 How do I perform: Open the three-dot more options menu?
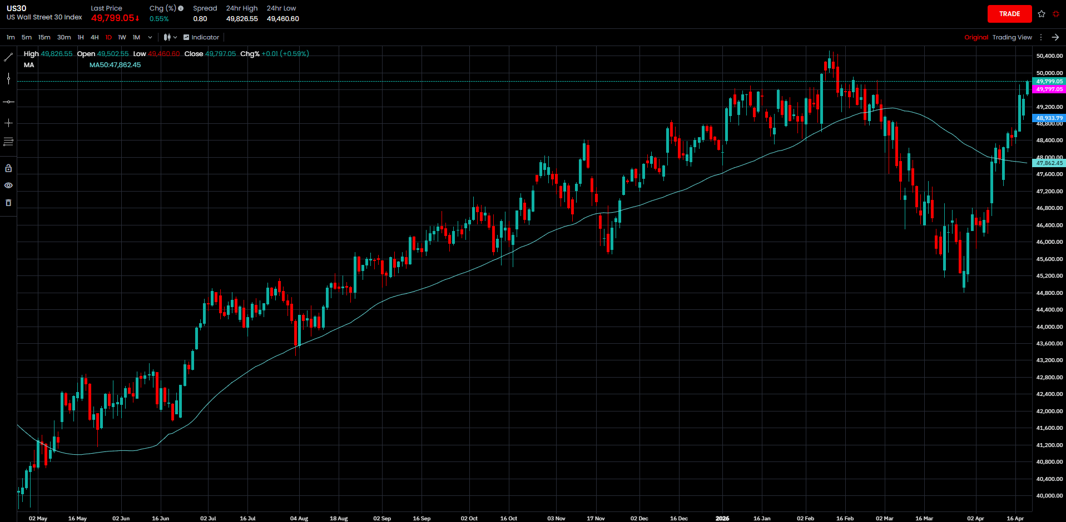point(1041,37)
